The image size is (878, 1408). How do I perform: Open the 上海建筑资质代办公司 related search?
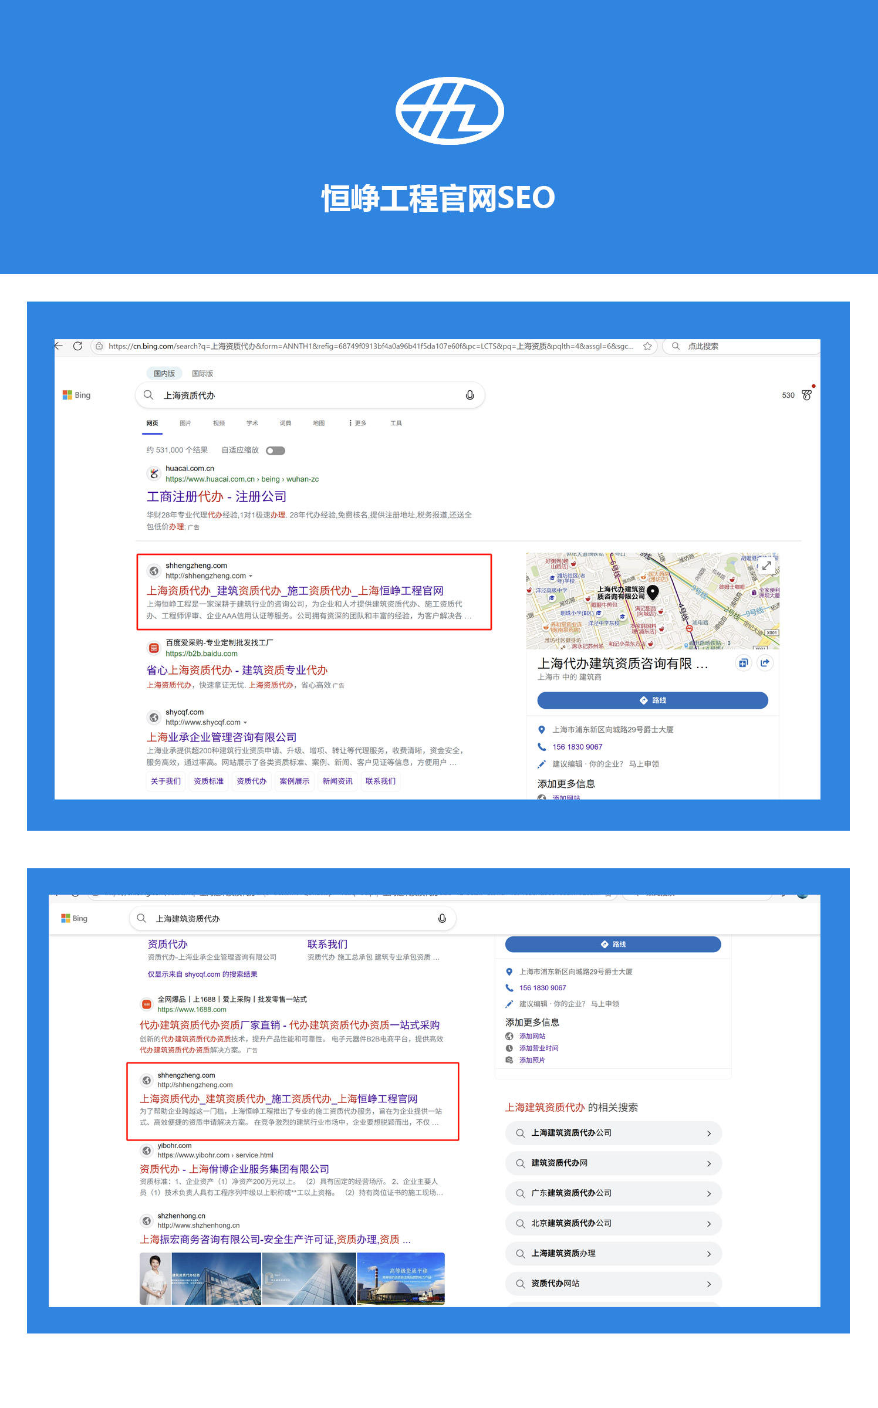coord(613,1133)
